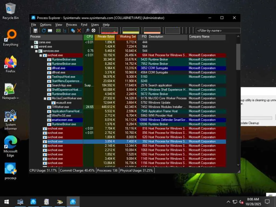The image size is (276, 207).
Task: Collapse the wininit.exe tree node
Action: (x=32, y=47)
